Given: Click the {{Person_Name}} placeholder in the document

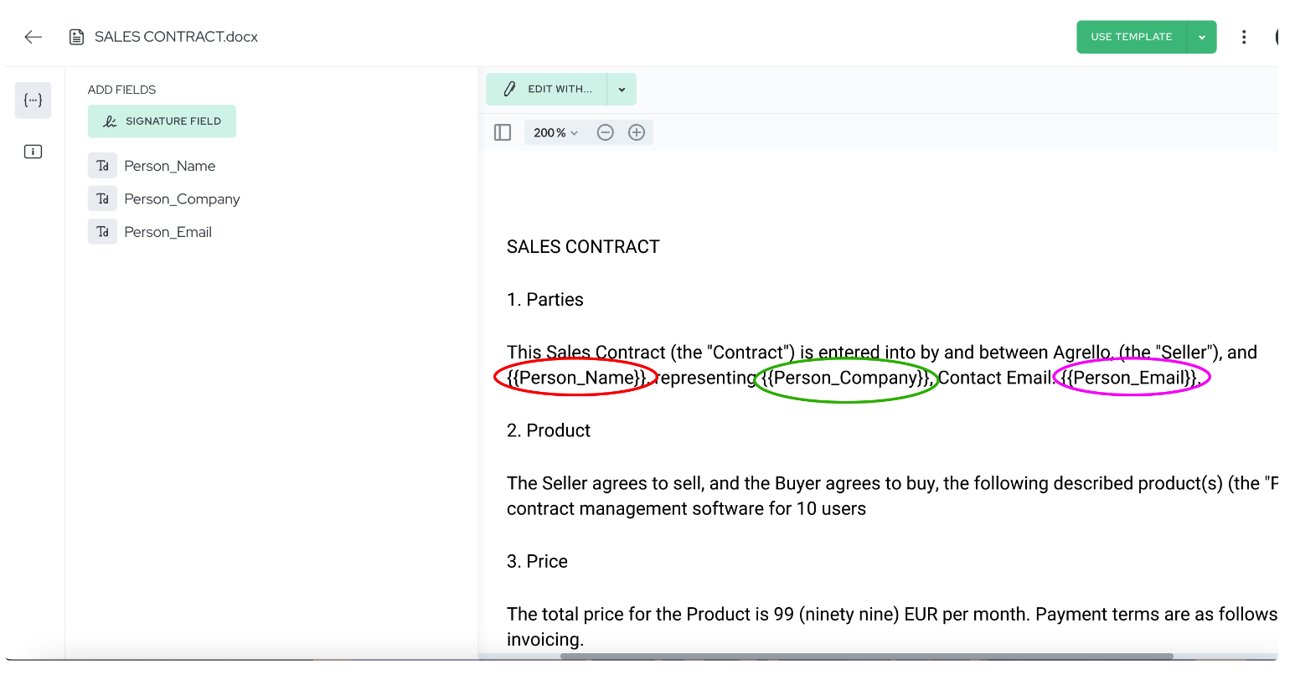Looking at the screenshot, I should 577,378.
